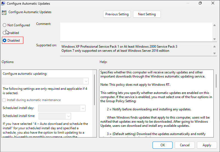Expand the Scheduled install day dropdown

[62, 108]
